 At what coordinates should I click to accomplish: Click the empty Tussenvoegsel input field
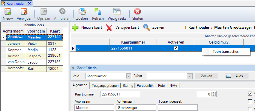178,107
